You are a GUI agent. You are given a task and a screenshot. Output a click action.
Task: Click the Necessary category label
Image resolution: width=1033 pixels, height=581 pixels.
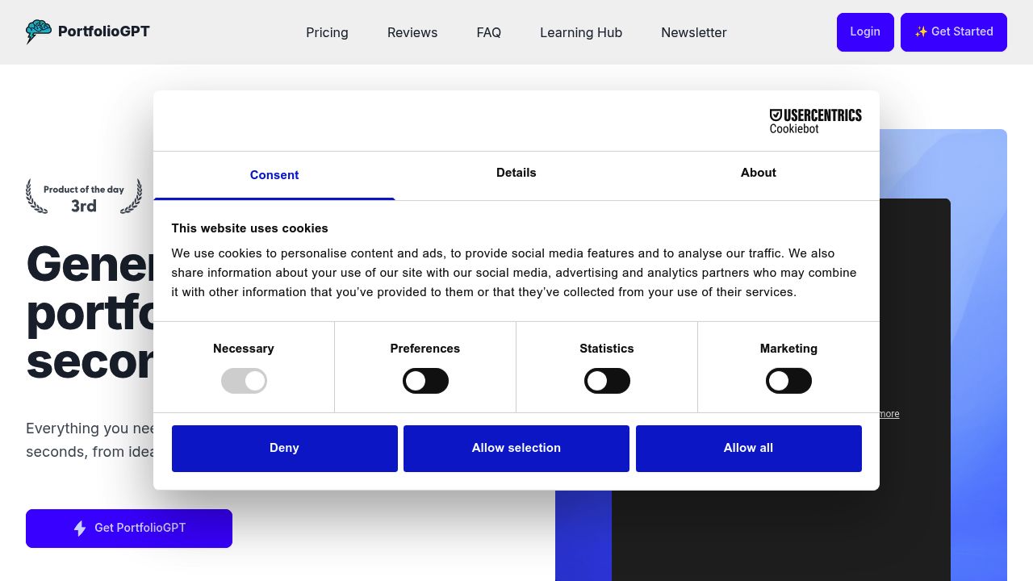click(x=244, y=349)
